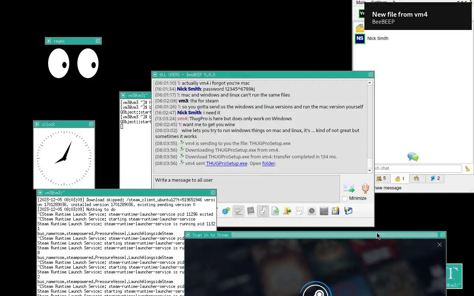Send the message with the envelope arrow icon

pyautogui.click(x=348, y=188)
